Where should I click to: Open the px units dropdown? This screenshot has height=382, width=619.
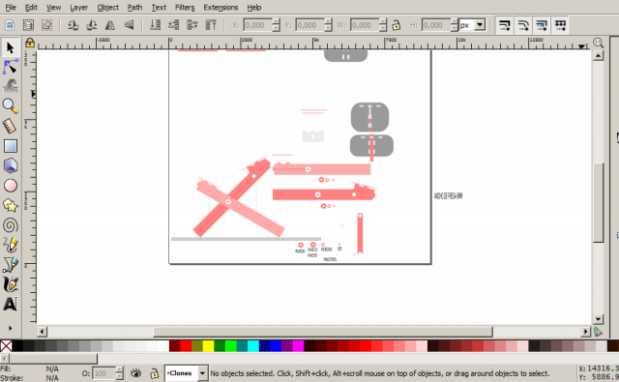(480, 25)
